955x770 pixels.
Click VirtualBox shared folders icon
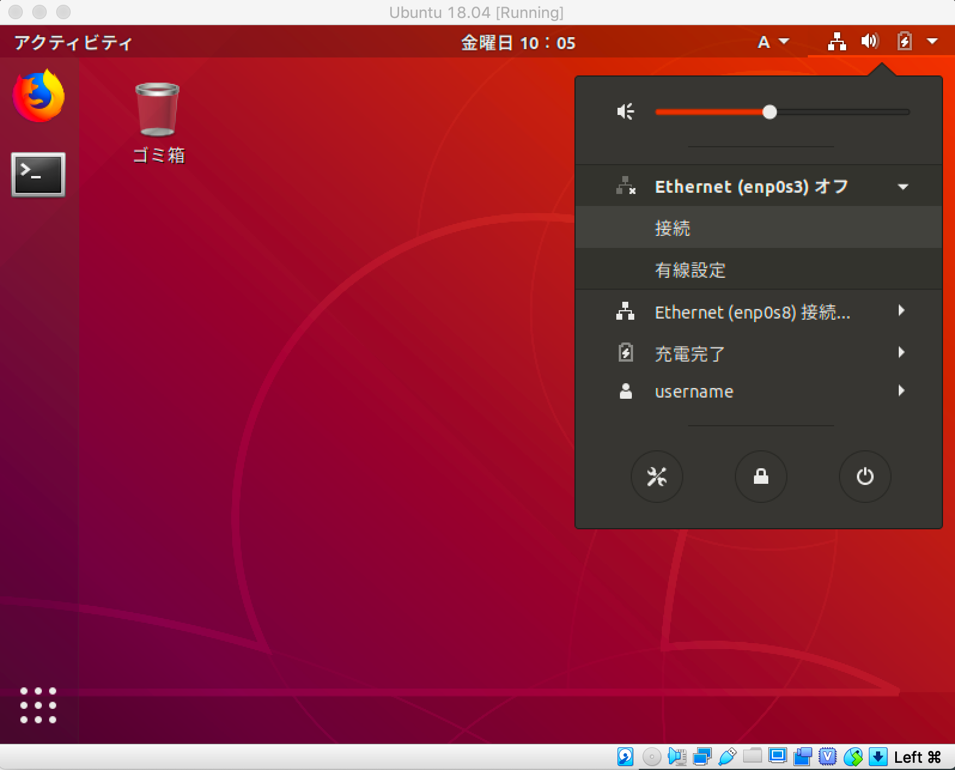coord(752,756)
